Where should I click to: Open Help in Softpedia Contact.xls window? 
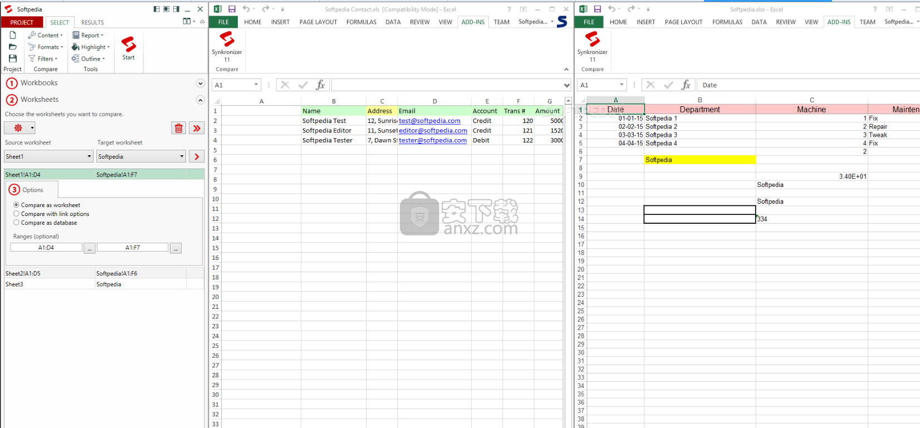pyautogui.click(x=509, y=9)
